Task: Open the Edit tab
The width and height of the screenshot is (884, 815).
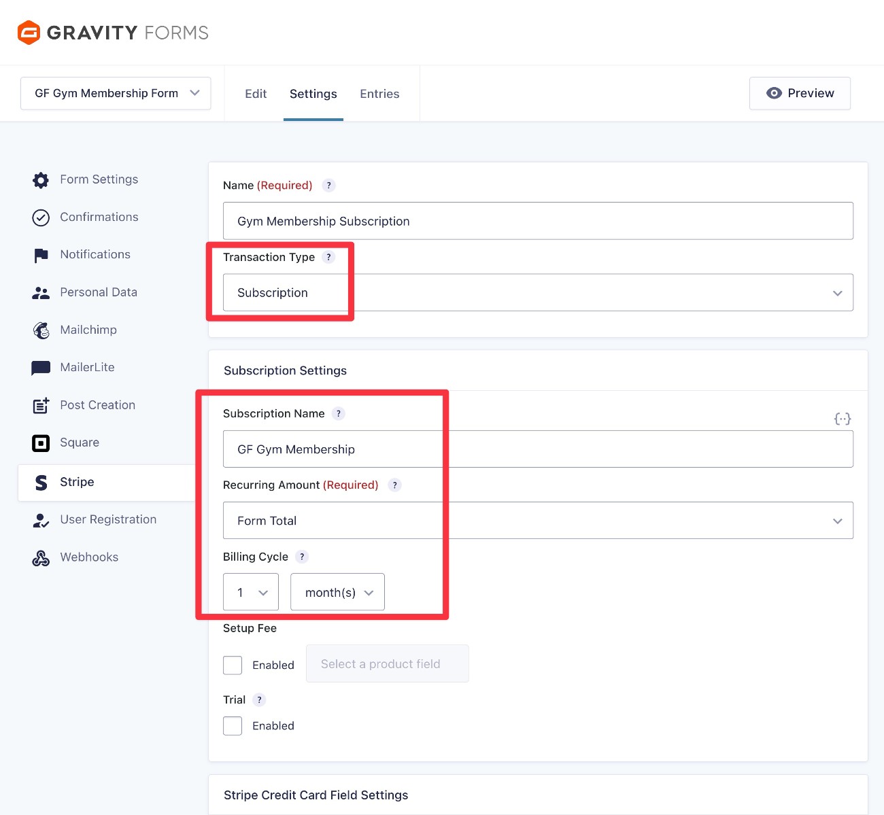Action: tap(255, 94)
